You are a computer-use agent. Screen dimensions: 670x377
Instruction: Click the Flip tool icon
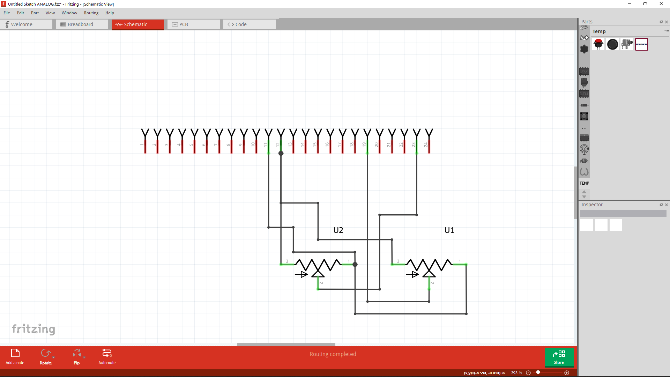pyautogui.click(x=76, y=353)
